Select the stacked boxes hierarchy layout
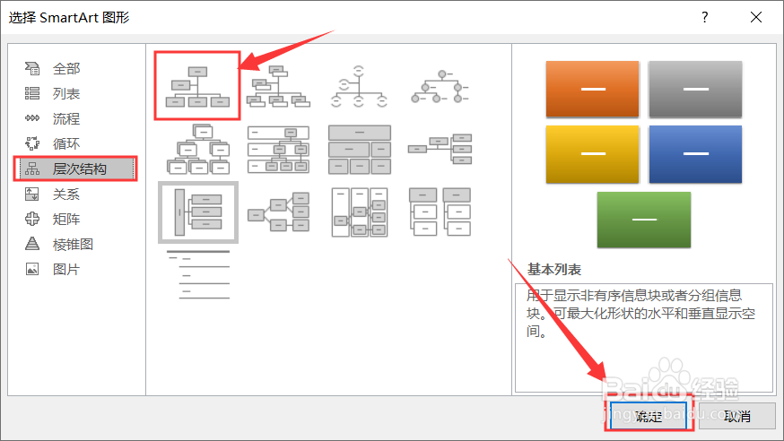 198,149
